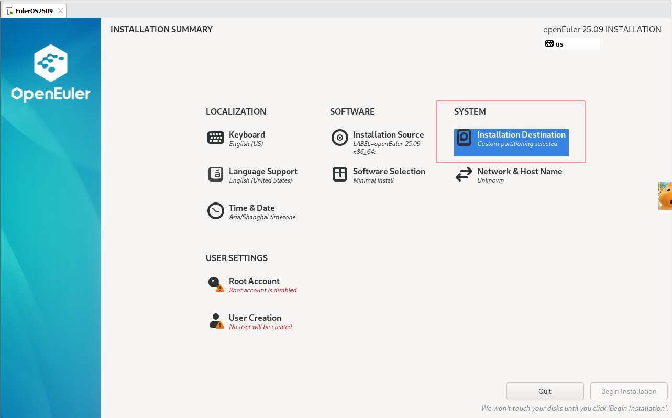Click the Installation Destination disk icon

pyautogui.click(x=464, y=138)
